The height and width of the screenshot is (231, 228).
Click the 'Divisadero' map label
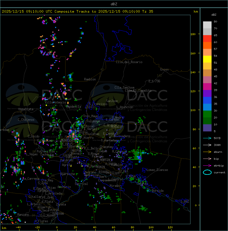pyautogui.click(x=122, y=136)
